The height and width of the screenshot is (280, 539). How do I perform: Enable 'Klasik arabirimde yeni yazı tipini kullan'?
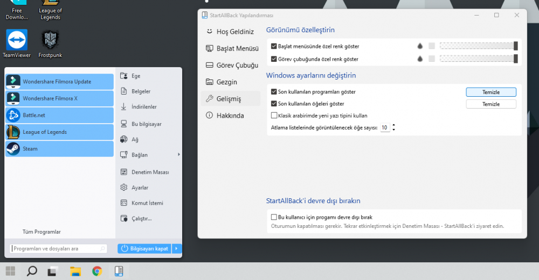pyautogui.click(x=274, y=116)
